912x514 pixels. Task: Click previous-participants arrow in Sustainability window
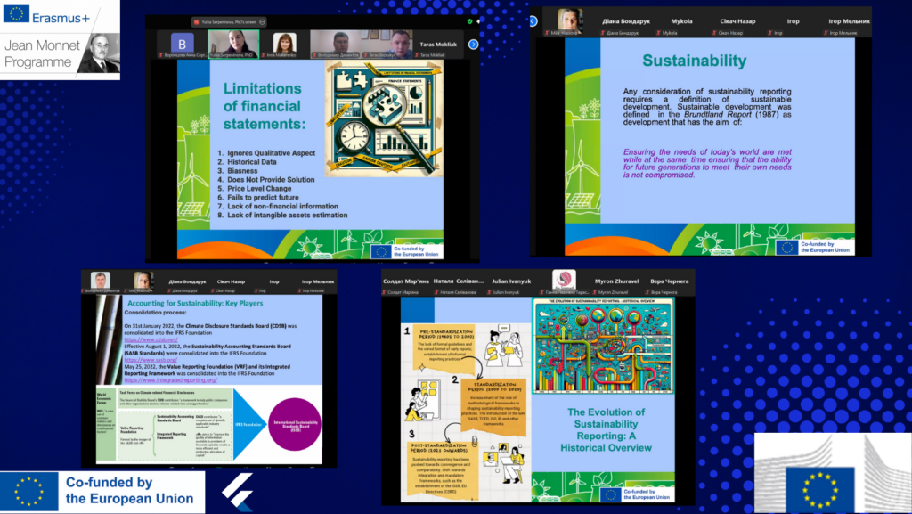[533, 21]
